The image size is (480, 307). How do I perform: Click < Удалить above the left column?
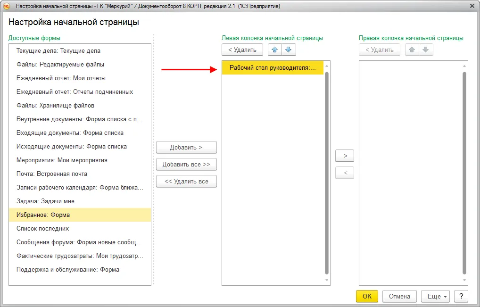(x=242, y=50)
